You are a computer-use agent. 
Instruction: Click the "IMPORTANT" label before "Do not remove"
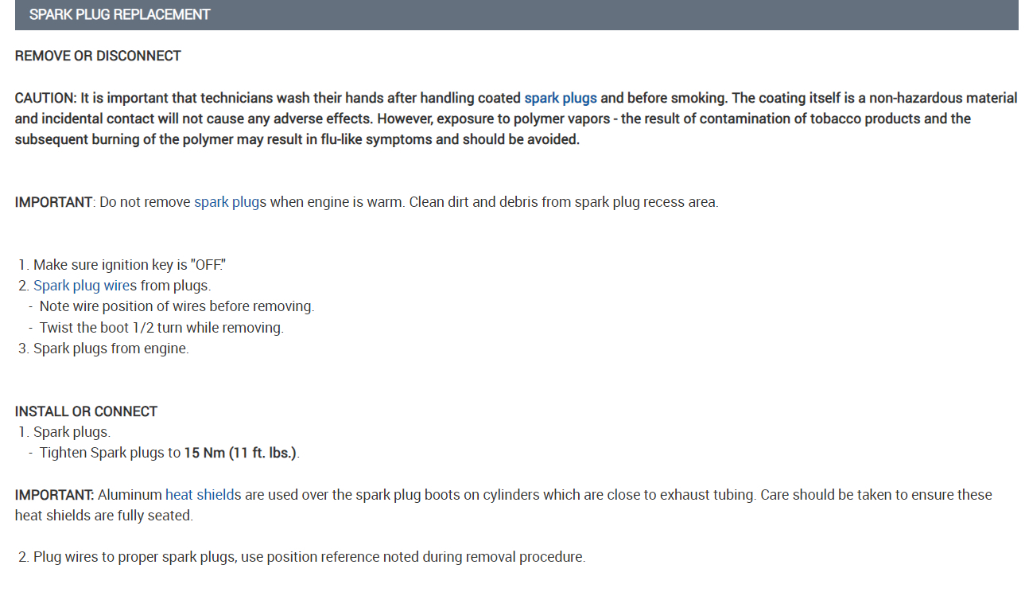53,202
